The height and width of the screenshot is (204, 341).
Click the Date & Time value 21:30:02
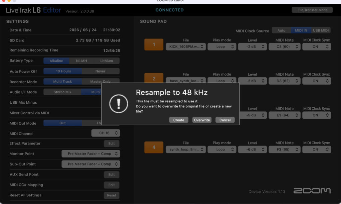pyautogui.click(x=112, y=30)
